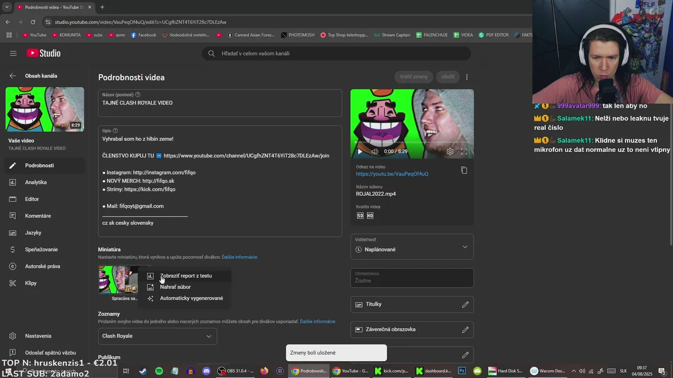The width and height of the screenshot is (673, 378).
Task: Open the PDF EDITOR bookmark
Action: click(494, 35)
